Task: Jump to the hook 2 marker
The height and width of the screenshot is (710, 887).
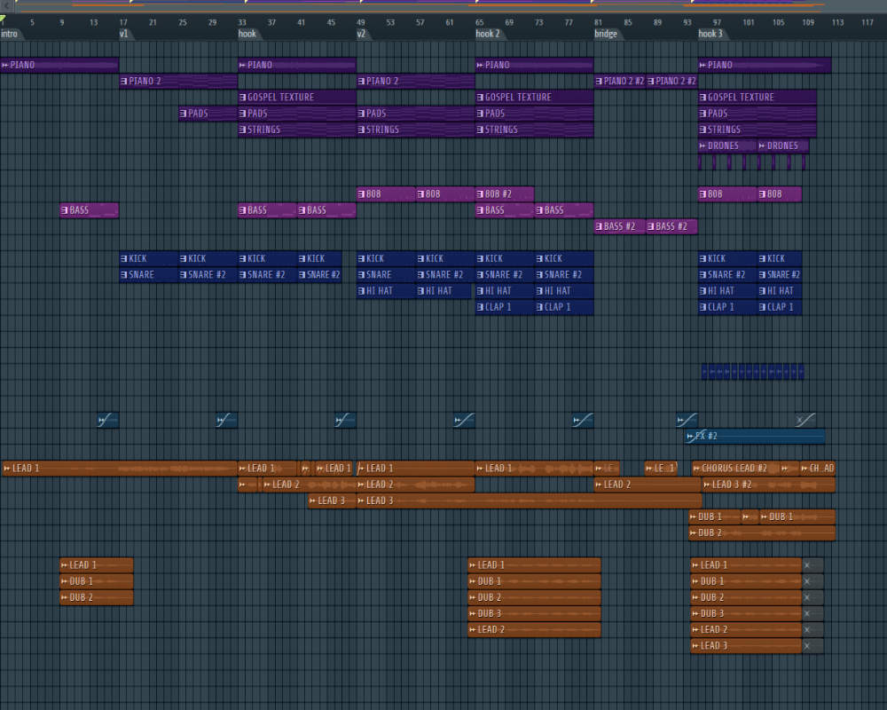Action: (488, 34)
